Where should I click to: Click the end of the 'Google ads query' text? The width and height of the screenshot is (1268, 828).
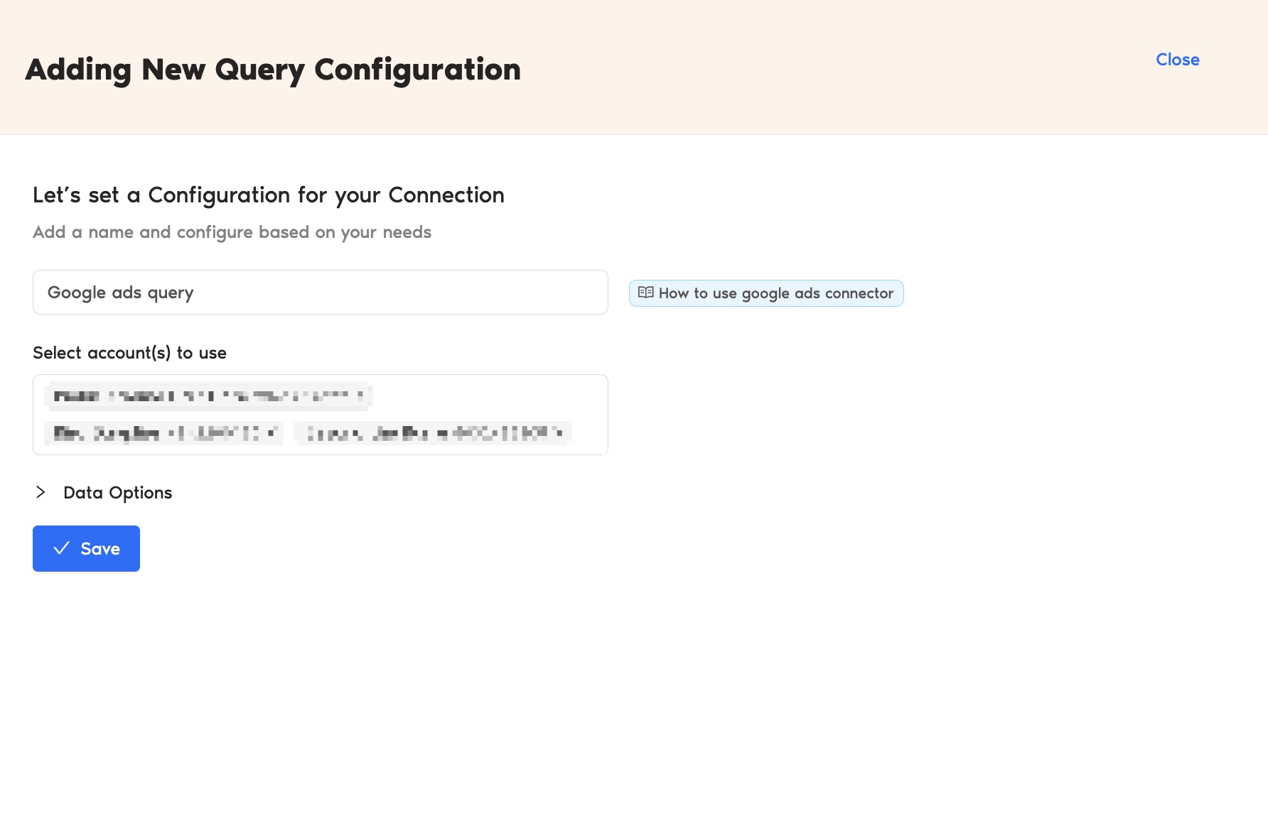click(x=194, y=293)
